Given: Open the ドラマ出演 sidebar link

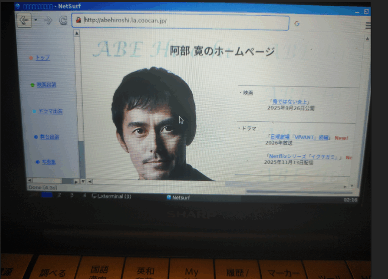Looking at the screenshot, I should (50, 111).
